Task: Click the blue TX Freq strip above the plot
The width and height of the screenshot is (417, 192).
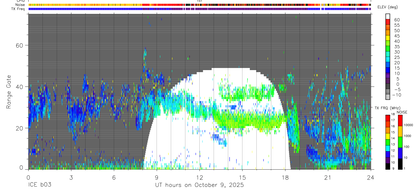Action: pyautogui.click(x=199, y=9)
